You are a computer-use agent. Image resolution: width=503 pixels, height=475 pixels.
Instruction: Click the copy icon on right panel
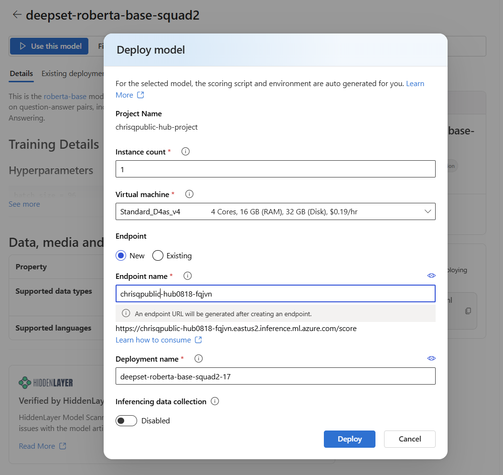tap(468, 311)
